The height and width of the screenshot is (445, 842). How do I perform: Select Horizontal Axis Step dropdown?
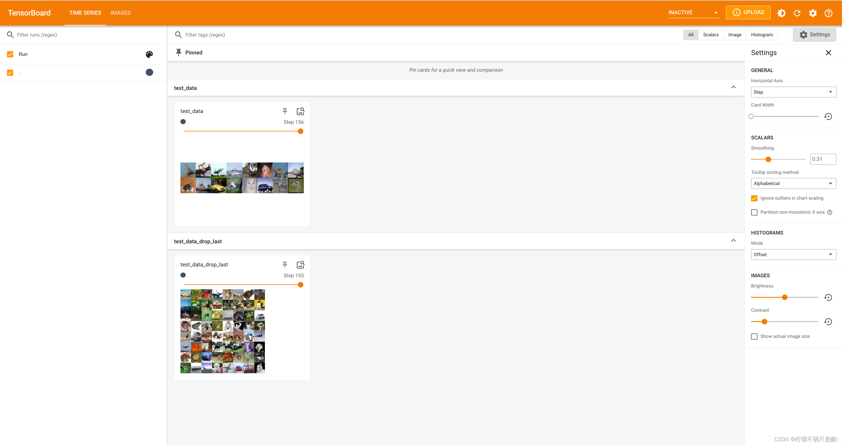(x=791, y=92)
